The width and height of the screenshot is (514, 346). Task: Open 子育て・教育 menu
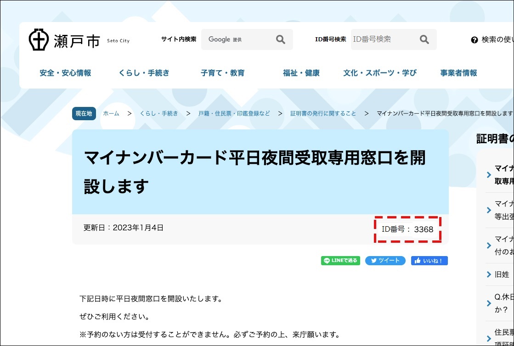click(x=223, y=73)
